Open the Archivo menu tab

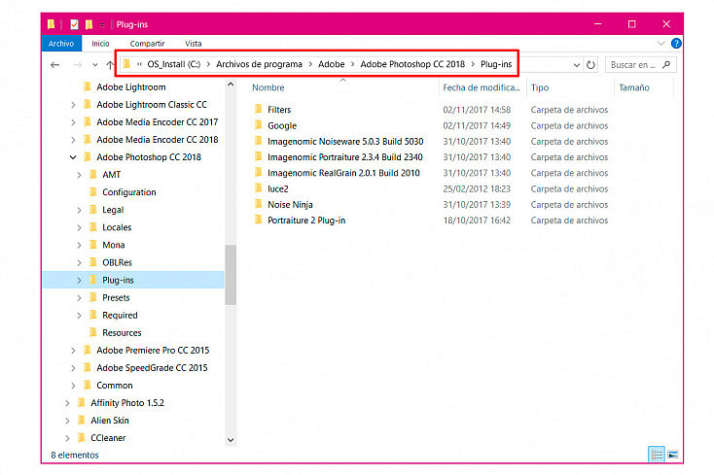(61, 43)
